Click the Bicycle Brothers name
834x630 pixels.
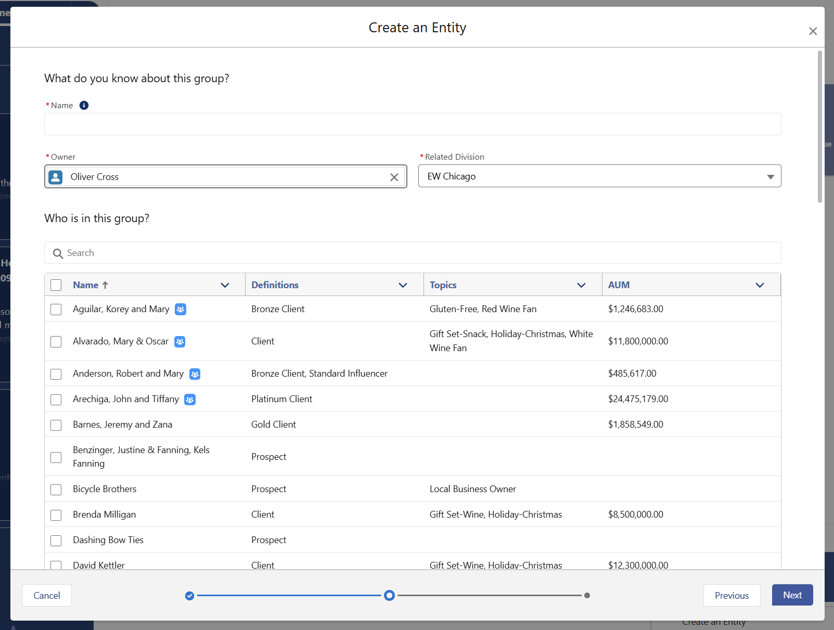click(x=105, y=489)
